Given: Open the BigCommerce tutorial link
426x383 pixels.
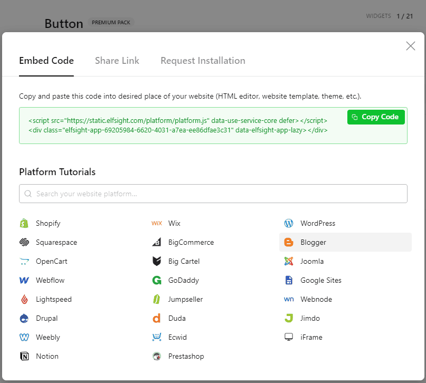Looking at the screenshot, I should click(x=191, y=242).
